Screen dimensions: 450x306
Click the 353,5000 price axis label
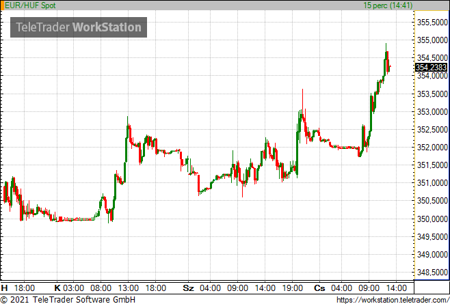coord(432,94)
